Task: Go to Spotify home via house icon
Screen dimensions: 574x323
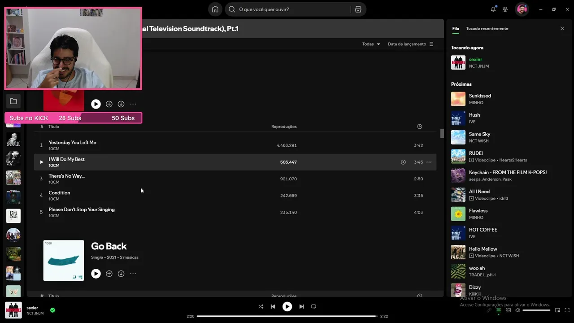Action: coord(215,9)
